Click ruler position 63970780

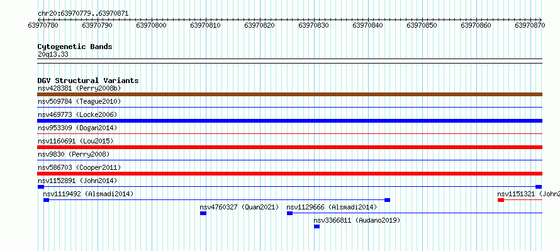pos(43,25)
